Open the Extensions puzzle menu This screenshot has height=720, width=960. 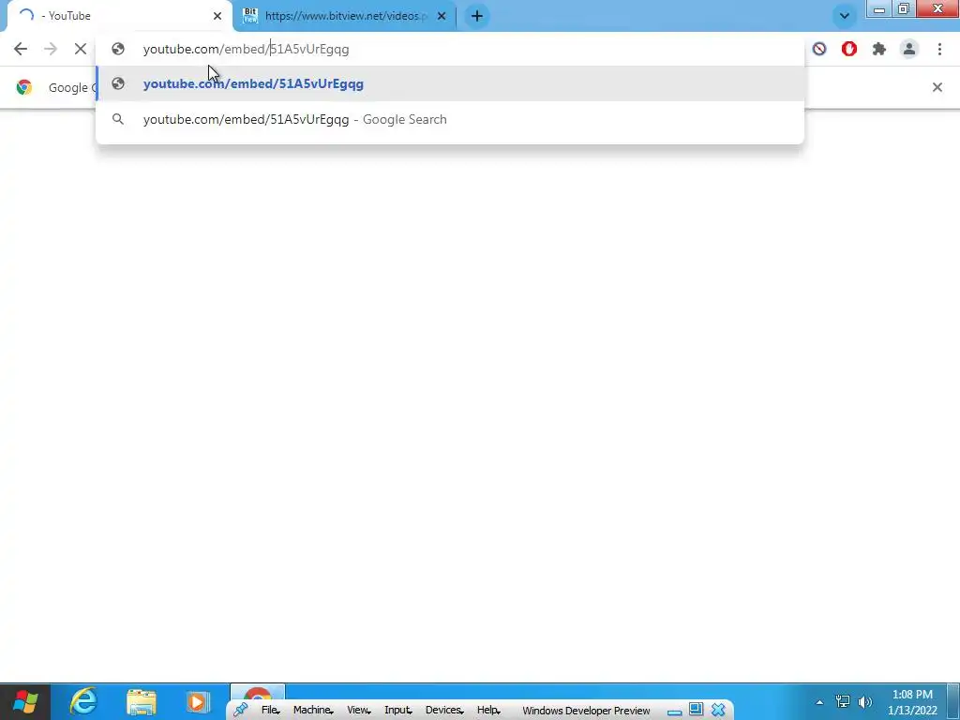click(x=879, y=49)
